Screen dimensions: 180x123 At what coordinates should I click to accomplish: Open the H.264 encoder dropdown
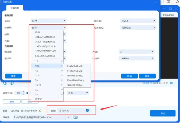(x=138, y=21)
